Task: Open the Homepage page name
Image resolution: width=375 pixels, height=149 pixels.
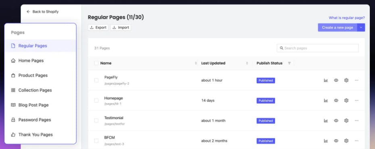Action: coord(114,98)
